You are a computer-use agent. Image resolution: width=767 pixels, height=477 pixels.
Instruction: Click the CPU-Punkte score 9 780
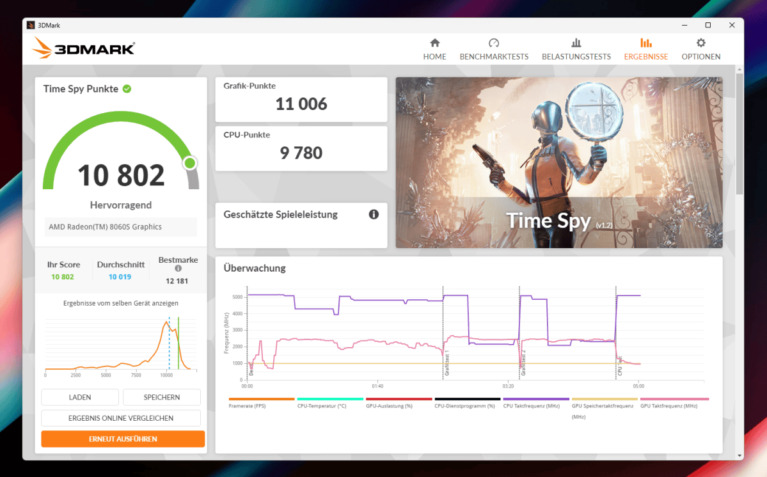(x=301, y=153)
